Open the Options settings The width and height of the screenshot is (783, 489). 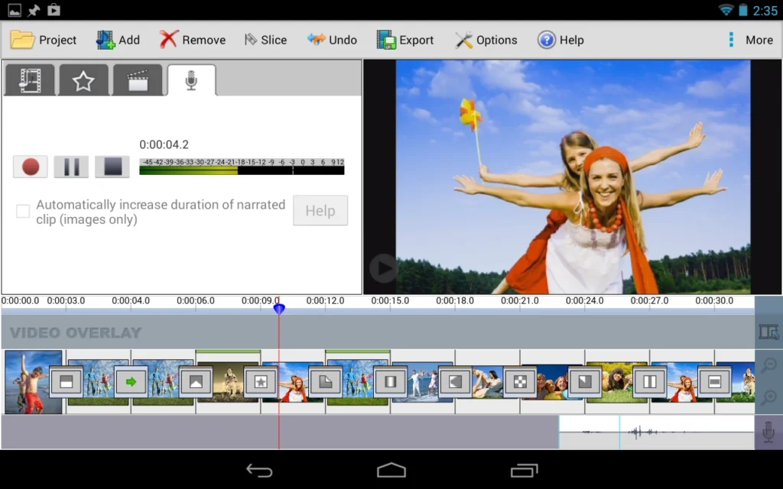(486, 40)
